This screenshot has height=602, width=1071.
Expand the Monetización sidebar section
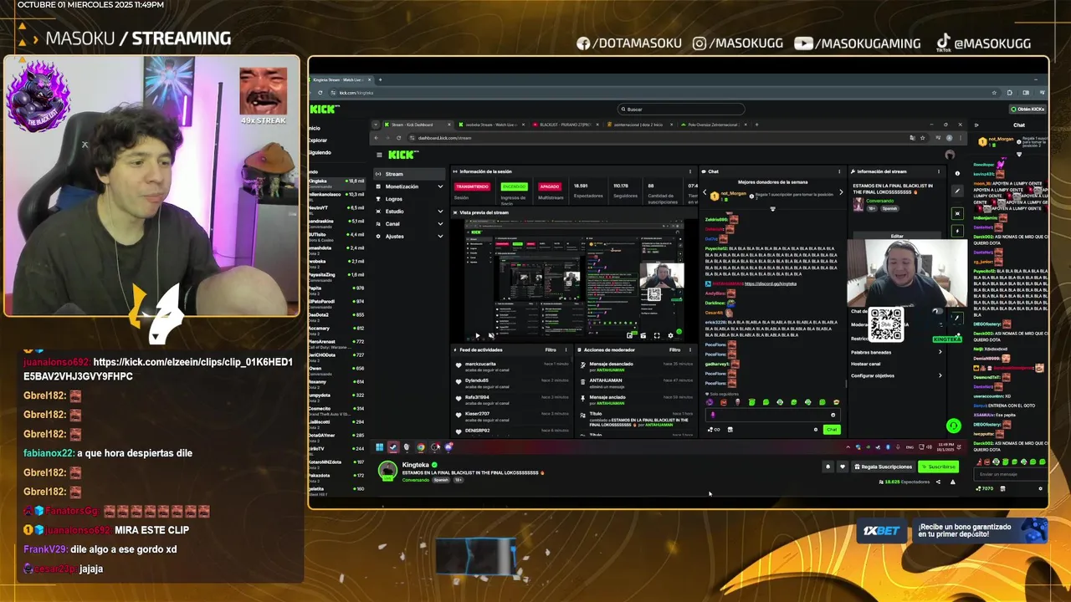point(410,186)
